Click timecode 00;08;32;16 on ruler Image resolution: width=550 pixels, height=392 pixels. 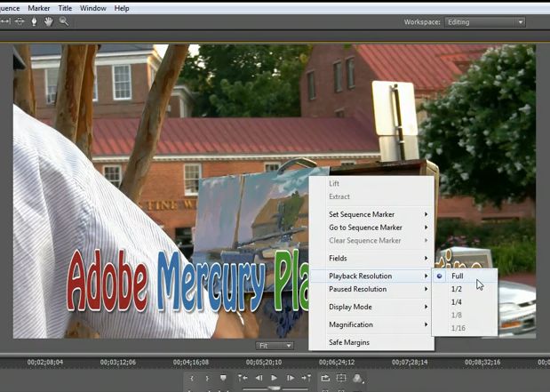point(482,362)
